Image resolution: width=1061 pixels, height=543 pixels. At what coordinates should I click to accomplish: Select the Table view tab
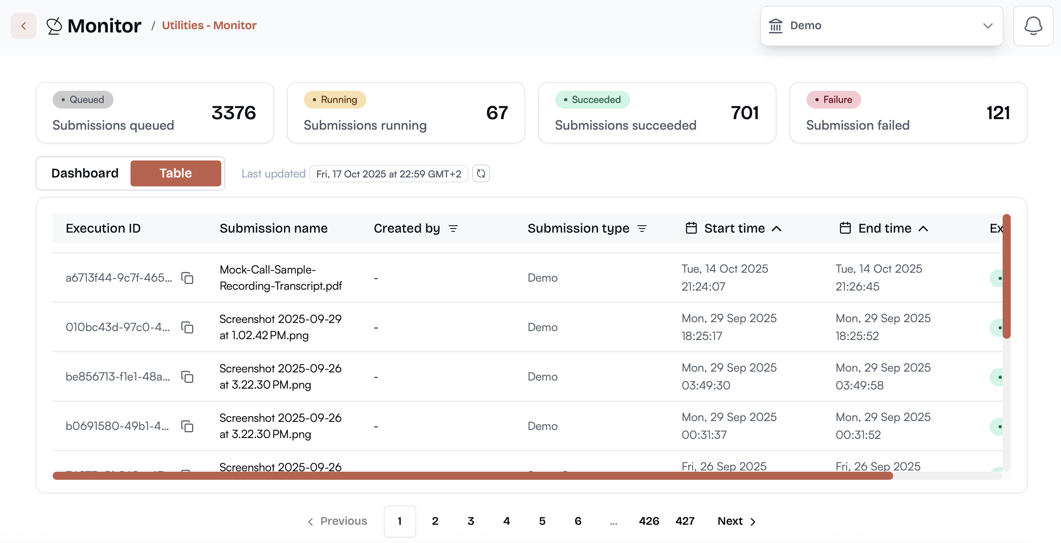point(175,173)
